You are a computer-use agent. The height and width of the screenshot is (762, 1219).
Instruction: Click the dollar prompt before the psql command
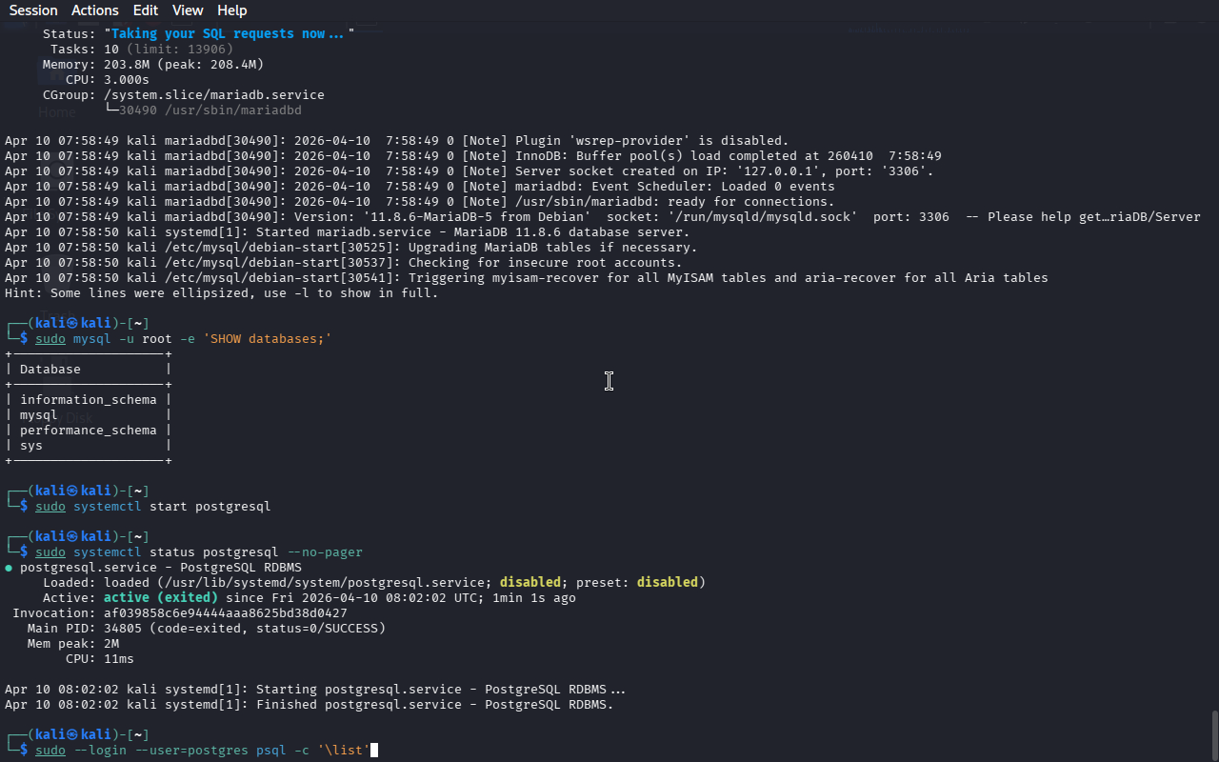(x=24, y=751)
